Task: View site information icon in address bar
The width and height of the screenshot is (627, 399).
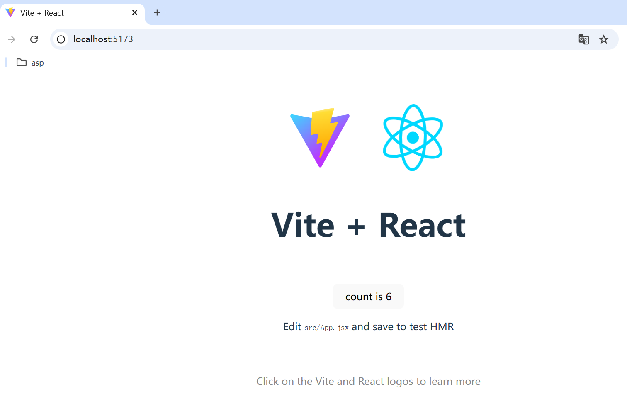Action: 61,39
